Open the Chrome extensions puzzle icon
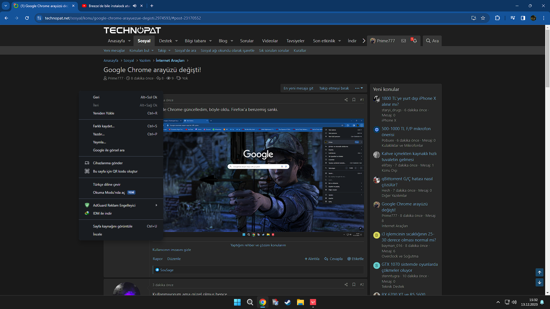550x309 pixels. tap(497, 18)
